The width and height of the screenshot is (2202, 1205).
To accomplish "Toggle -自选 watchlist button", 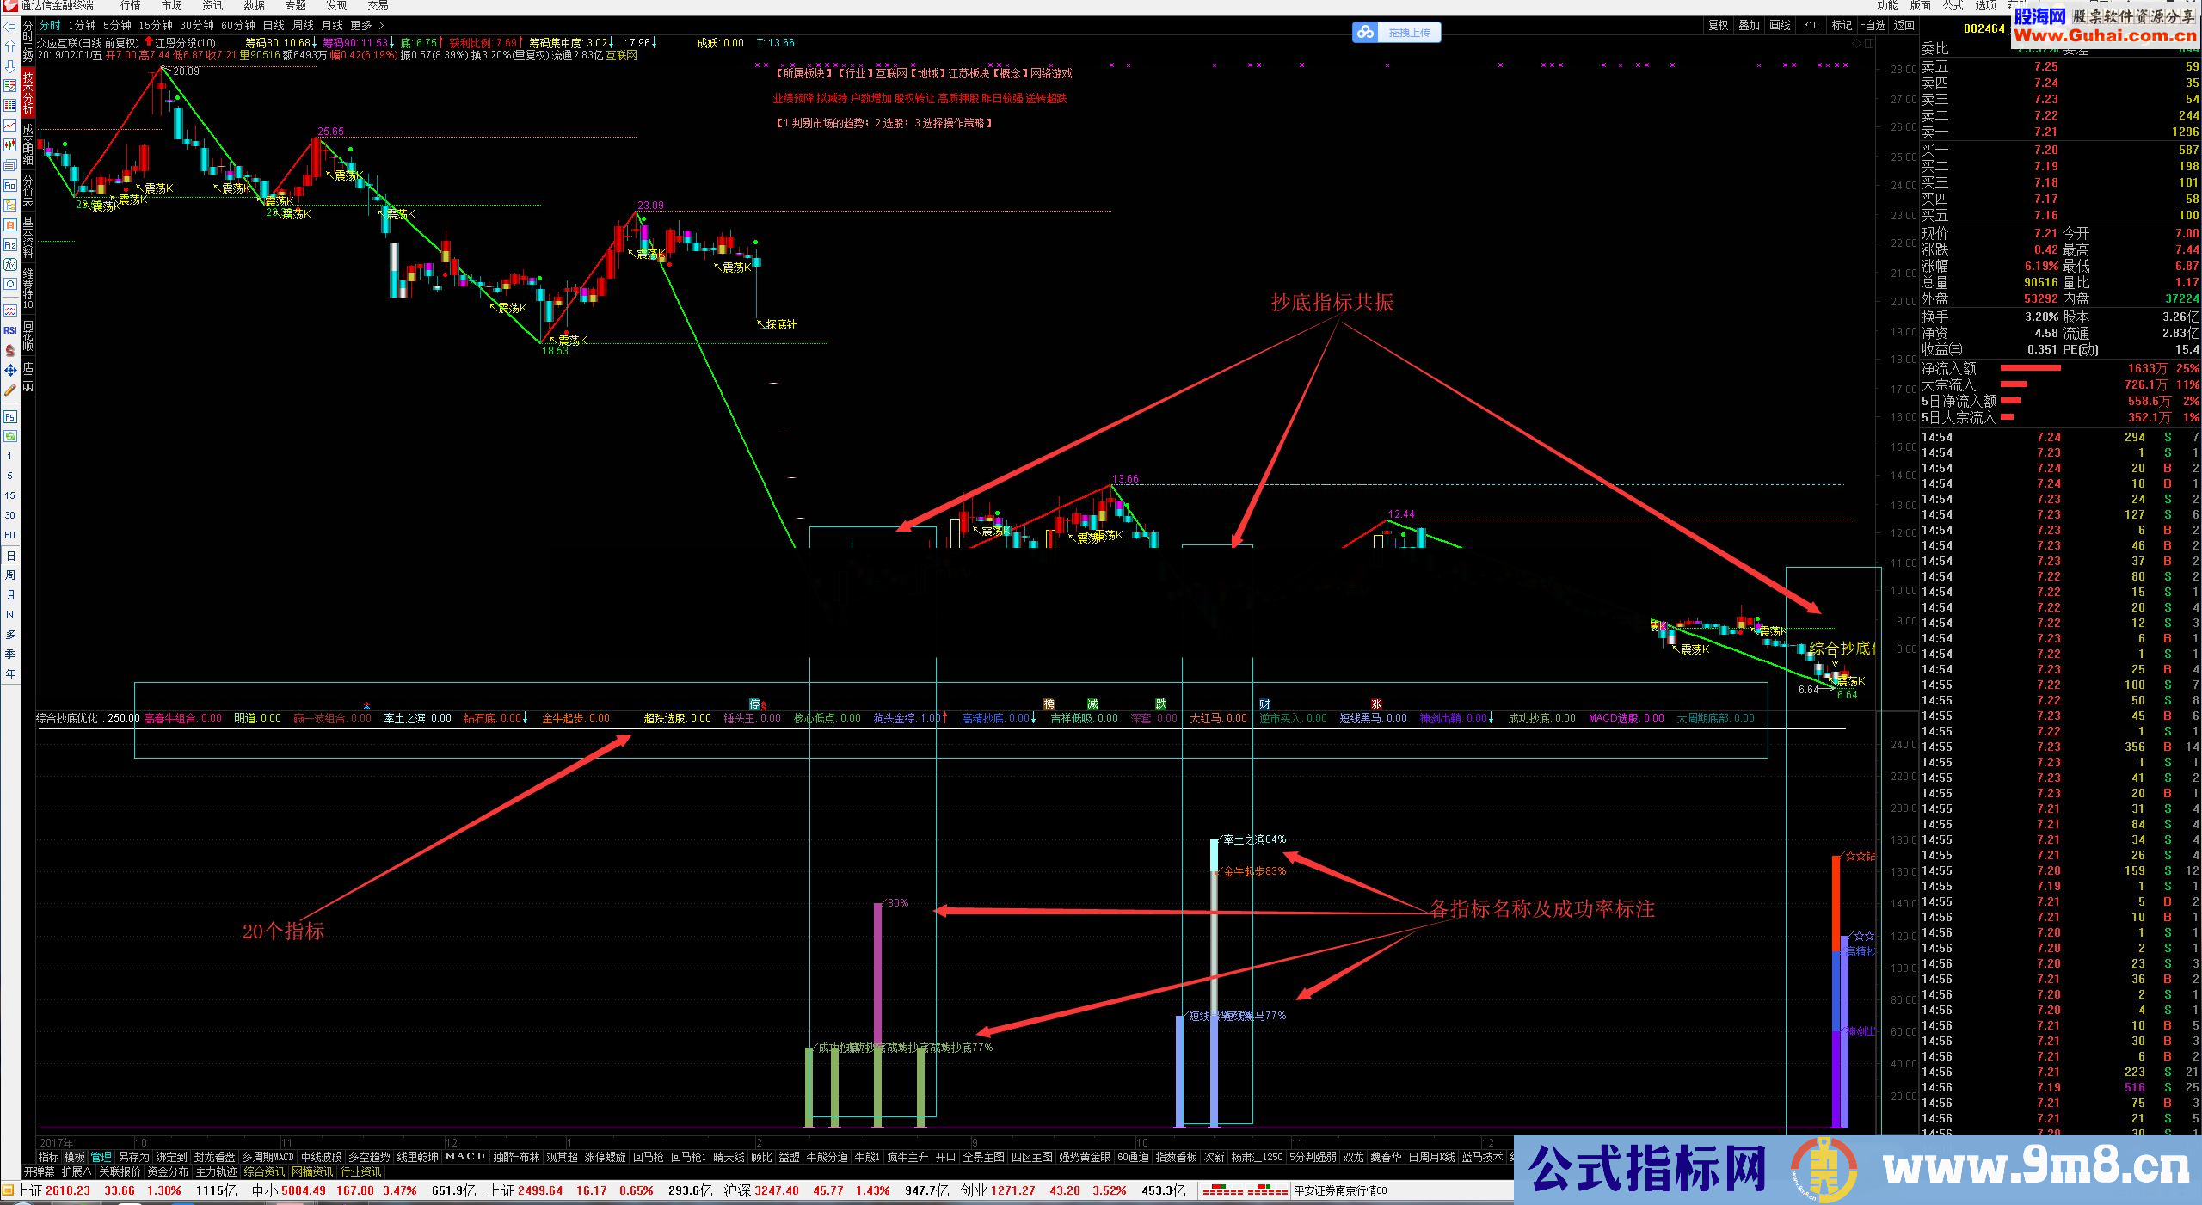I will coord(1873,26).
